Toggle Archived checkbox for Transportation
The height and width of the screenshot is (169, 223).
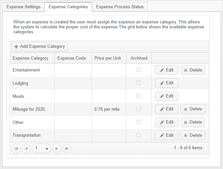(x=139, y=135)
